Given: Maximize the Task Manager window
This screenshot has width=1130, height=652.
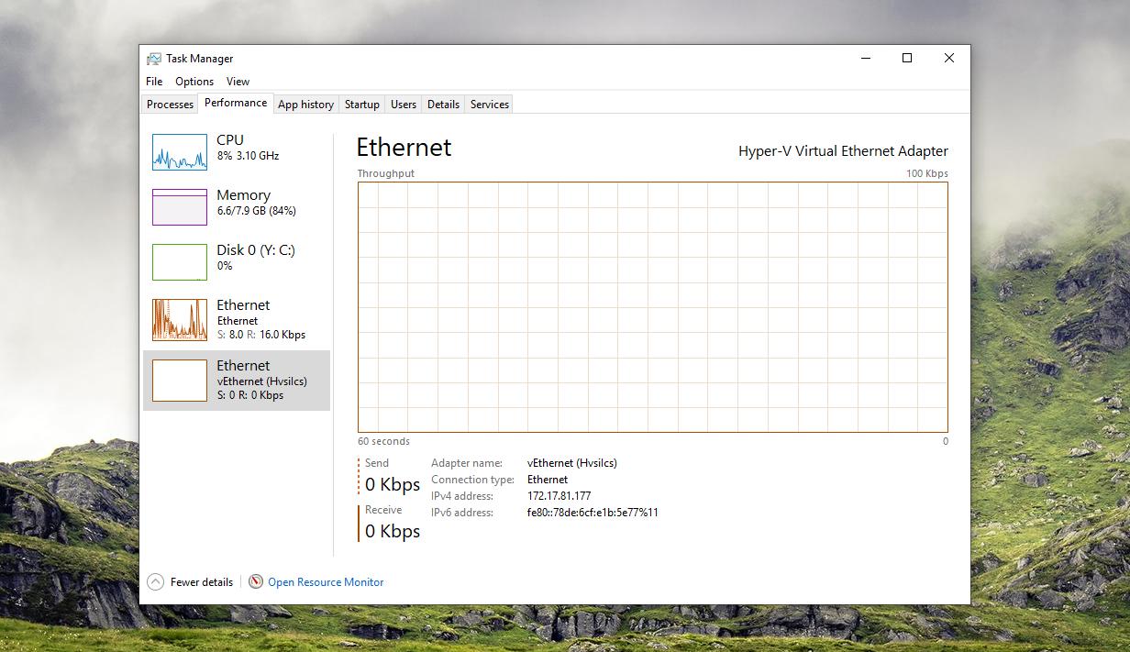Looking at the screenshot, I should coord(906,59).
